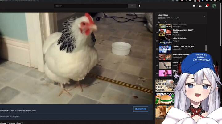Open the create video camera icon

pos(194,6)
